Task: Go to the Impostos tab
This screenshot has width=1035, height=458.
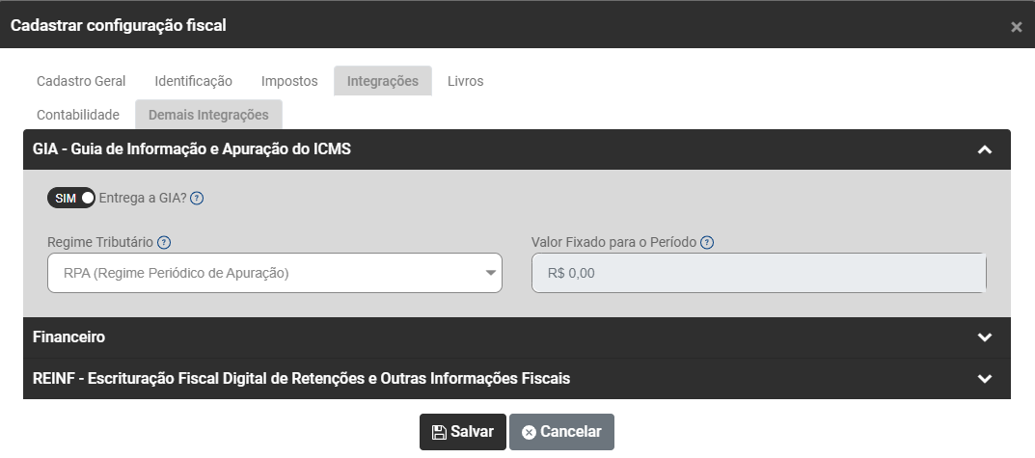Action: (289, 81)
